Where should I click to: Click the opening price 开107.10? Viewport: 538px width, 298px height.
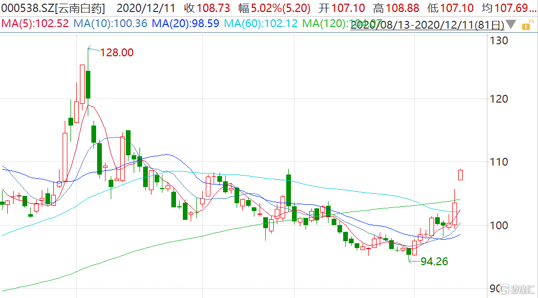pyautogui.click(x=342, y=8)
